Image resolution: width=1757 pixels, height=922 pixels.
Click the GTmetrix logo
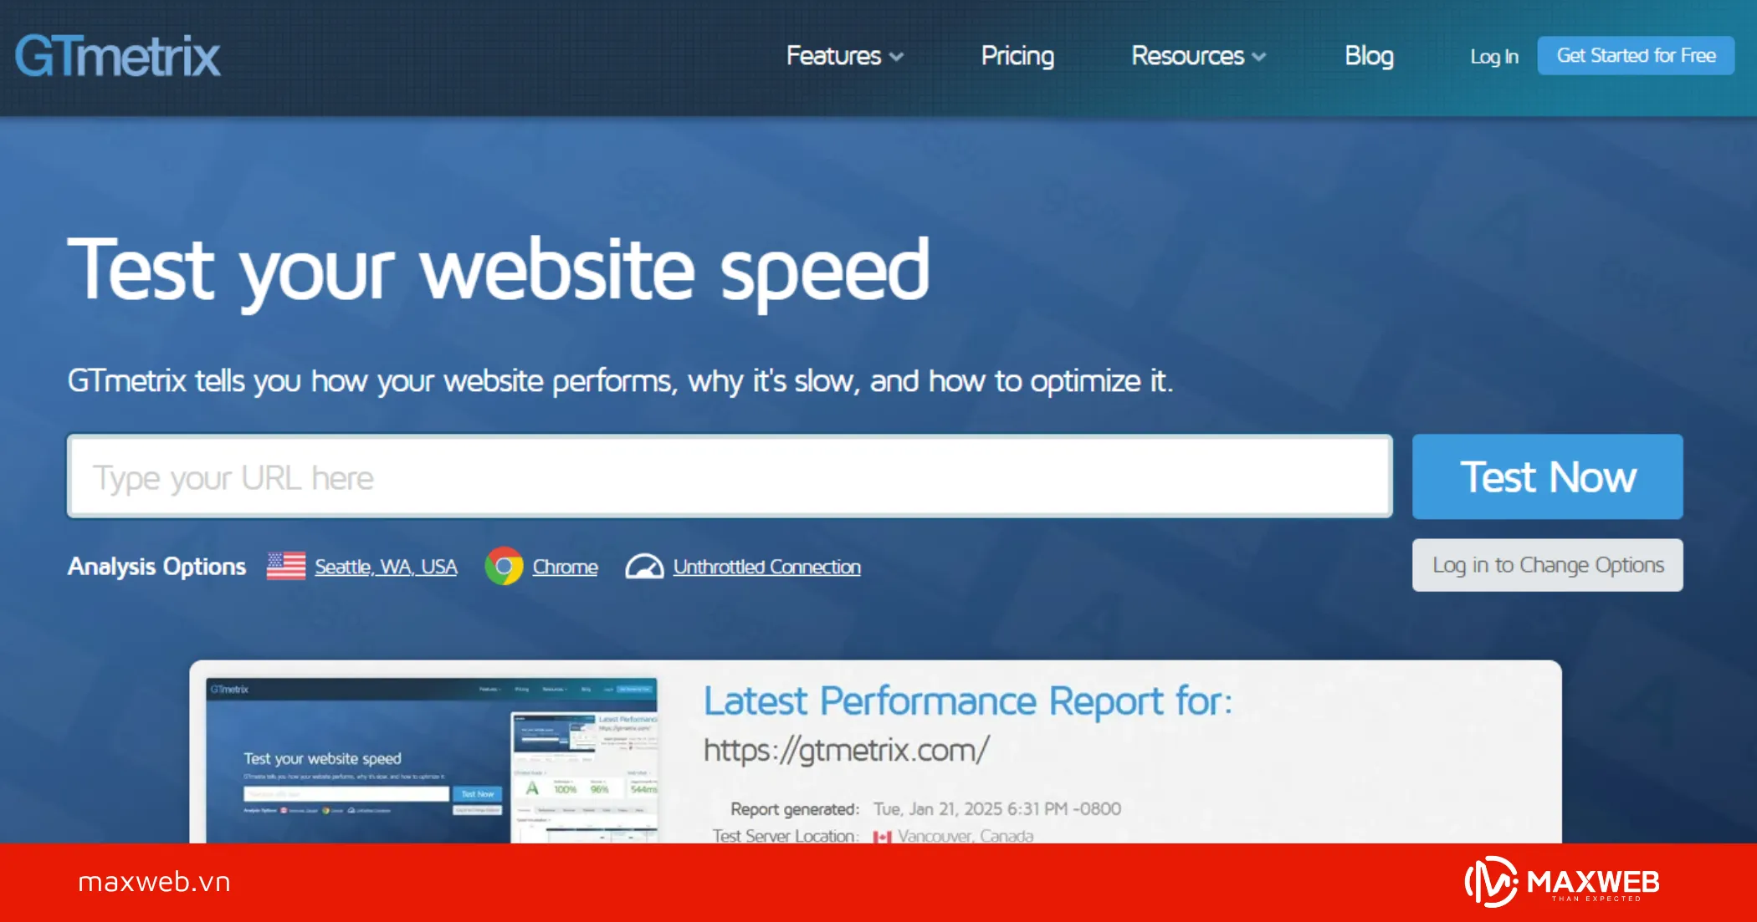[x=117, y=57]
